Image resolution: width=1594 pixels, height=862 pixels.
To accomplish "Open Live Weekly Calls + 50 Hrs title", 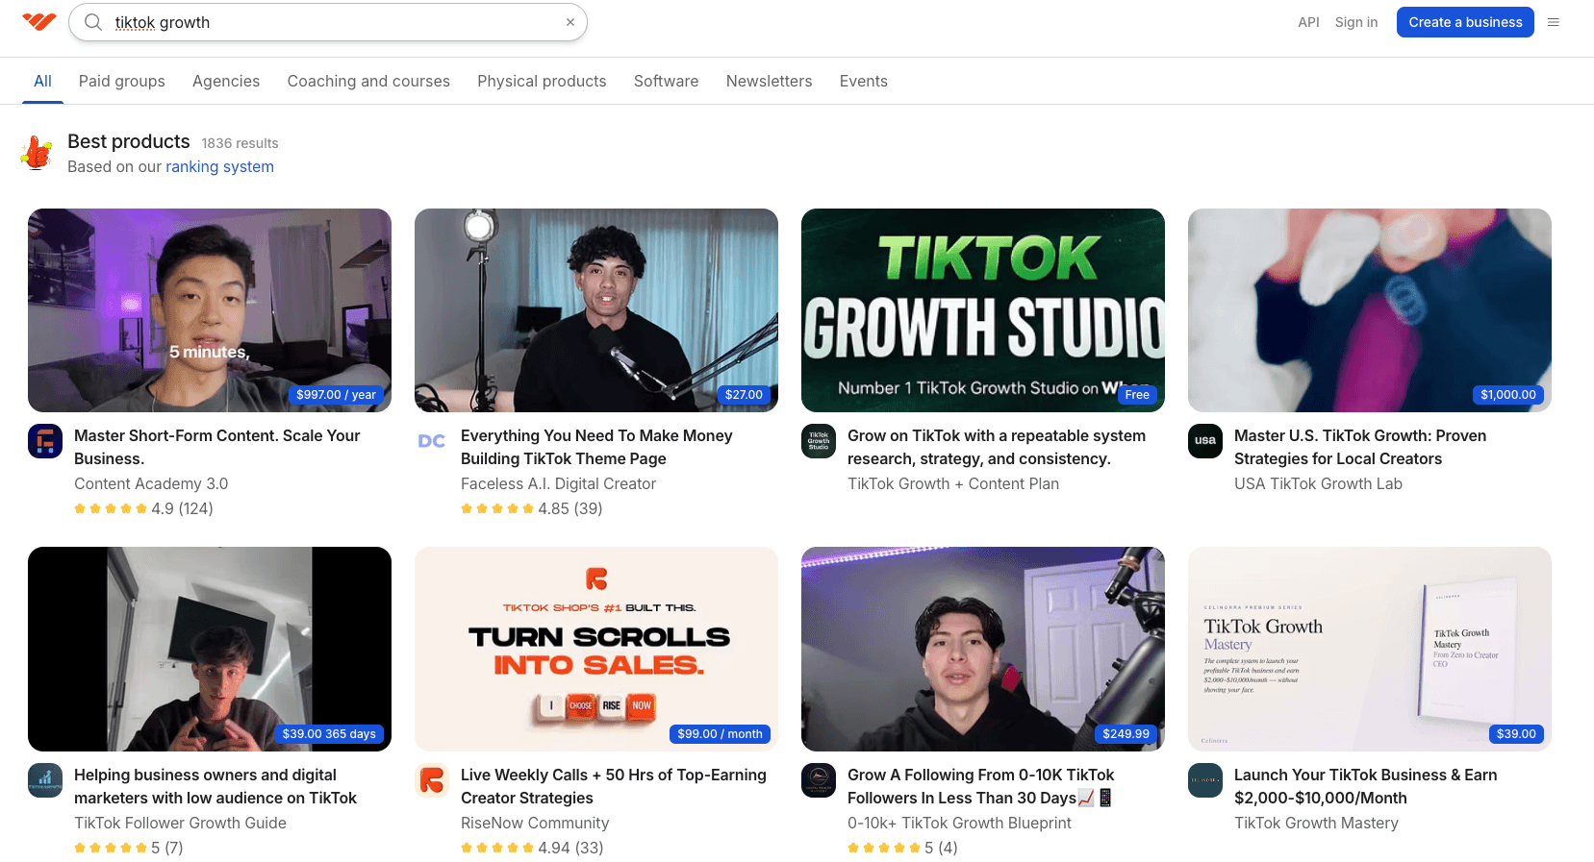I will [x=614, y=786].
